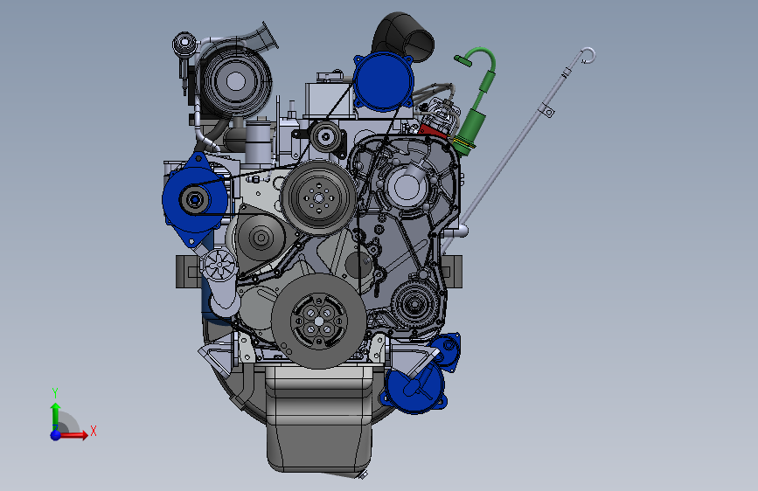Screen dimensions: 758x491
Task: Select the red component near green tube
Action: coord(433,130)
